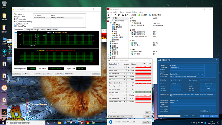Screen dimensions: 222x125
Task: Open AIDA64 icon in Windows taskbar
Action: (82, 123)
